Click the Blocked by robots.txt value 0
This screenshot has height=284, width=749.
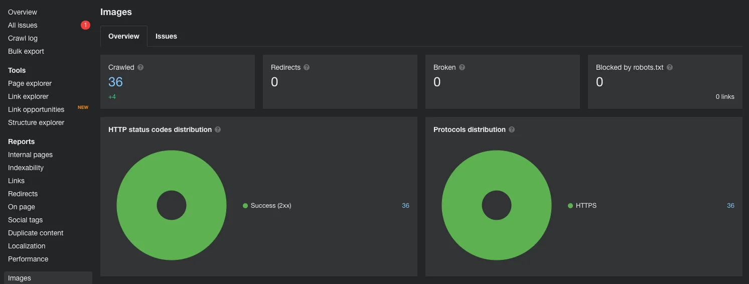pos(600,82)
